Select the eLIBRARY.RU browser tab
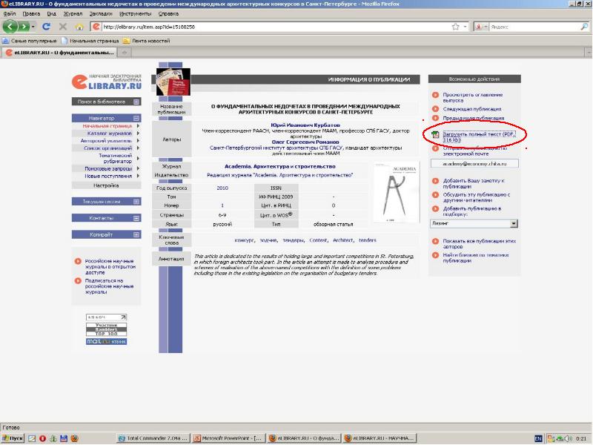This screenshot has height=445, width=593. (60, 53)
